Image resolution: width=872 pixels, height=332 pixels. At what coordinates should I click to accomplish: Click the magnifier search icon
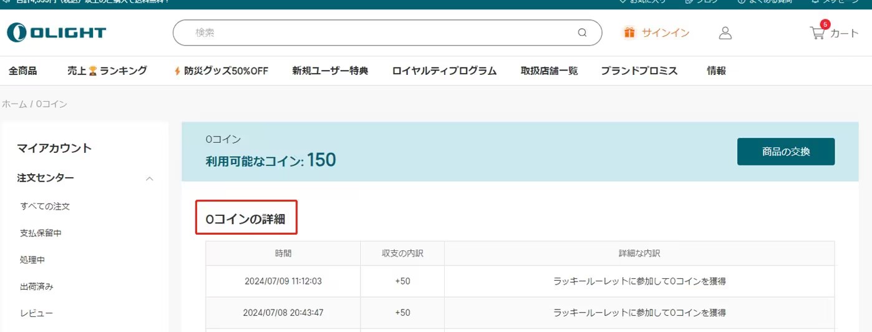coord(582,33)
